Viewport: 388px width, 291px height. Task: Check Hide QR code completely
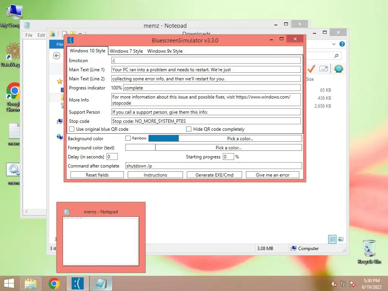click(189, 129)
